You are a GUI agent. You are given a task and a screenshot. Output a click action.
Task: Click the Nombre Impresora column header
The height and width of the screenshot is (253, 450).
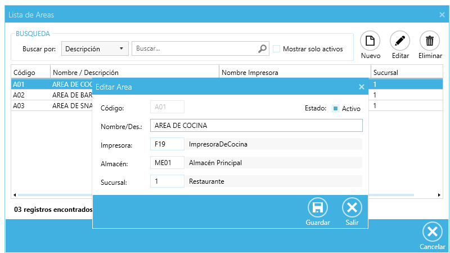(294, 73)
